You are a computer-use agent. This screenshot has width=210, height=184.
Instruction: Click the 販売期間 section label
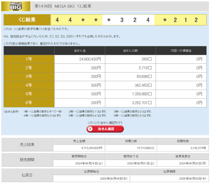[x=27, y=160]
